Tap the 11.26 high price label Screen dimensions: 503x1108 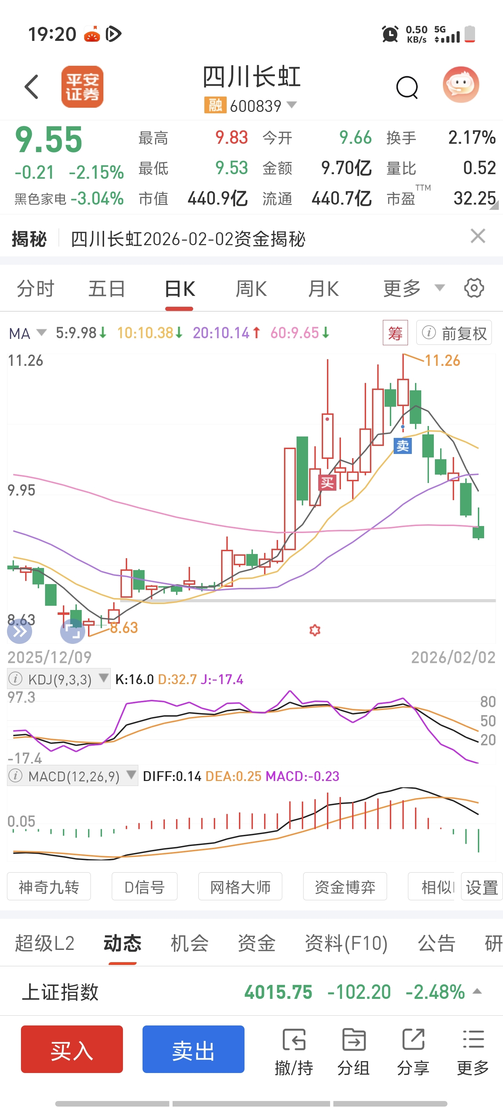443,361
